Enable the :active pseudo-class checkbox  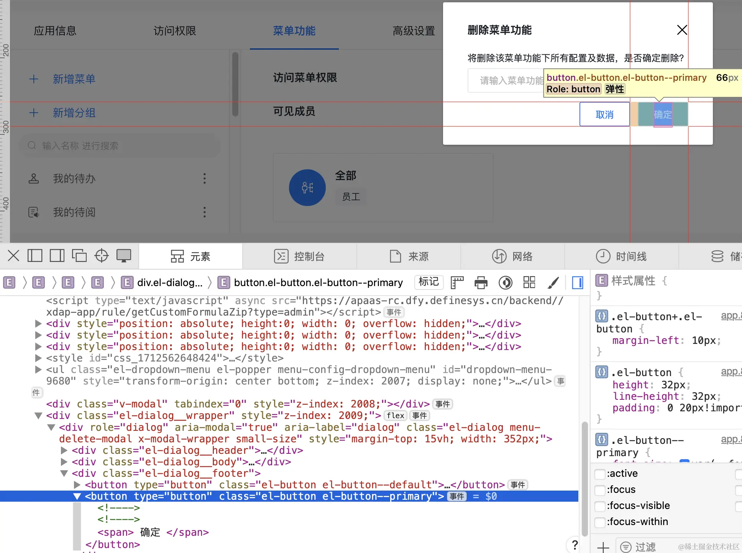click(x=600, y=474)
